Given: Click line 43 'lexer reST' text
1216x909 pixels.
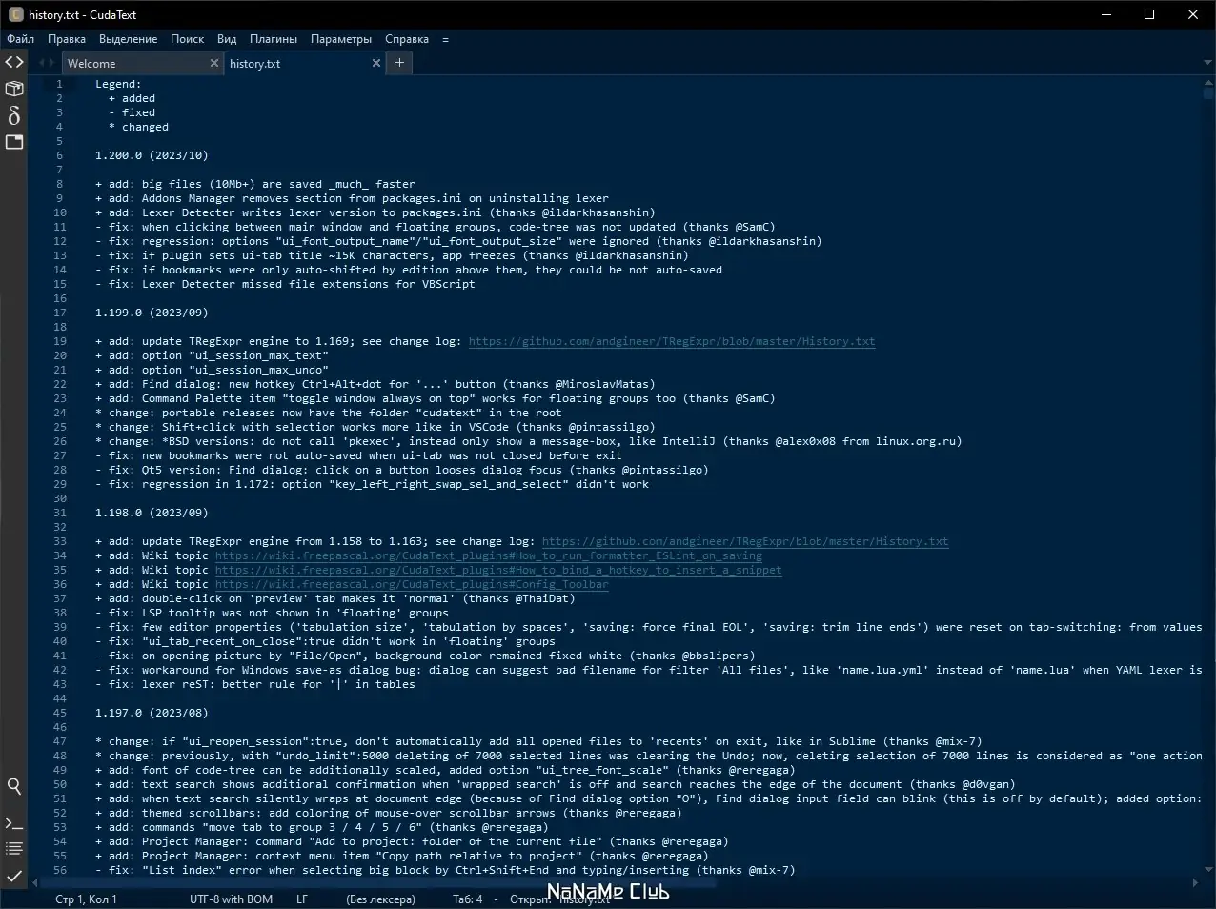Looking at the screenshot, I should (255, 684).
